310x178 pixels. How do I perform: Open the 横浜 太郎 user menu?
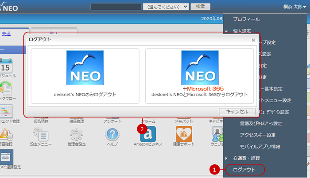click(288, 7)
